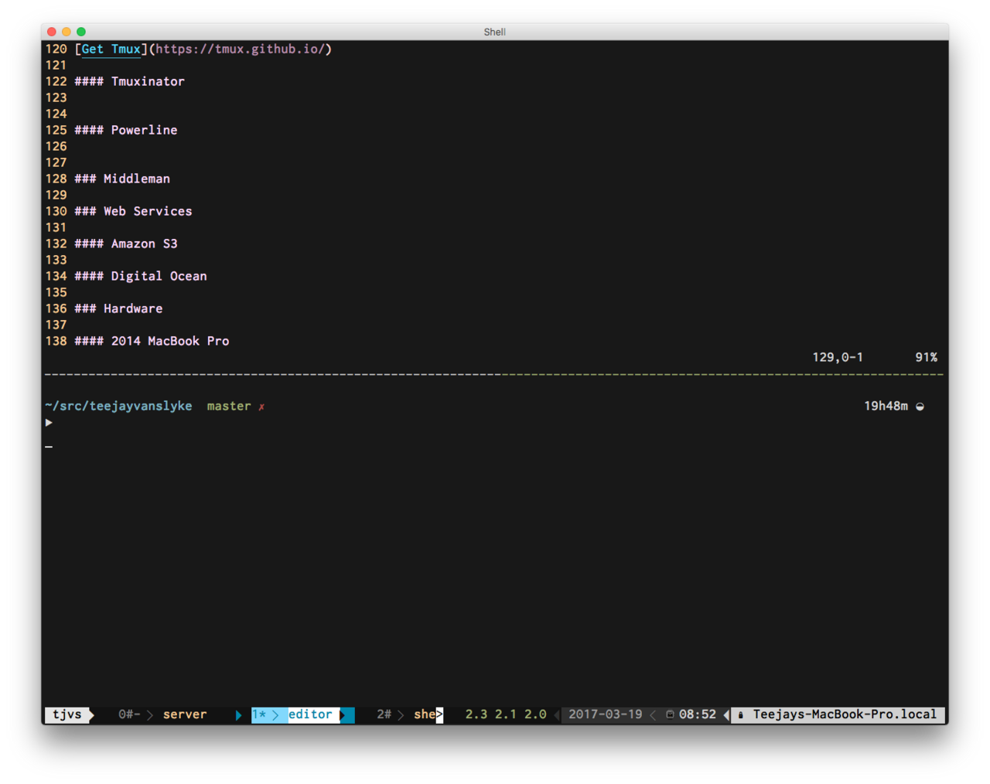
Task: Click the date 2017-03-19 in status bar
Action: click(606, 714)
